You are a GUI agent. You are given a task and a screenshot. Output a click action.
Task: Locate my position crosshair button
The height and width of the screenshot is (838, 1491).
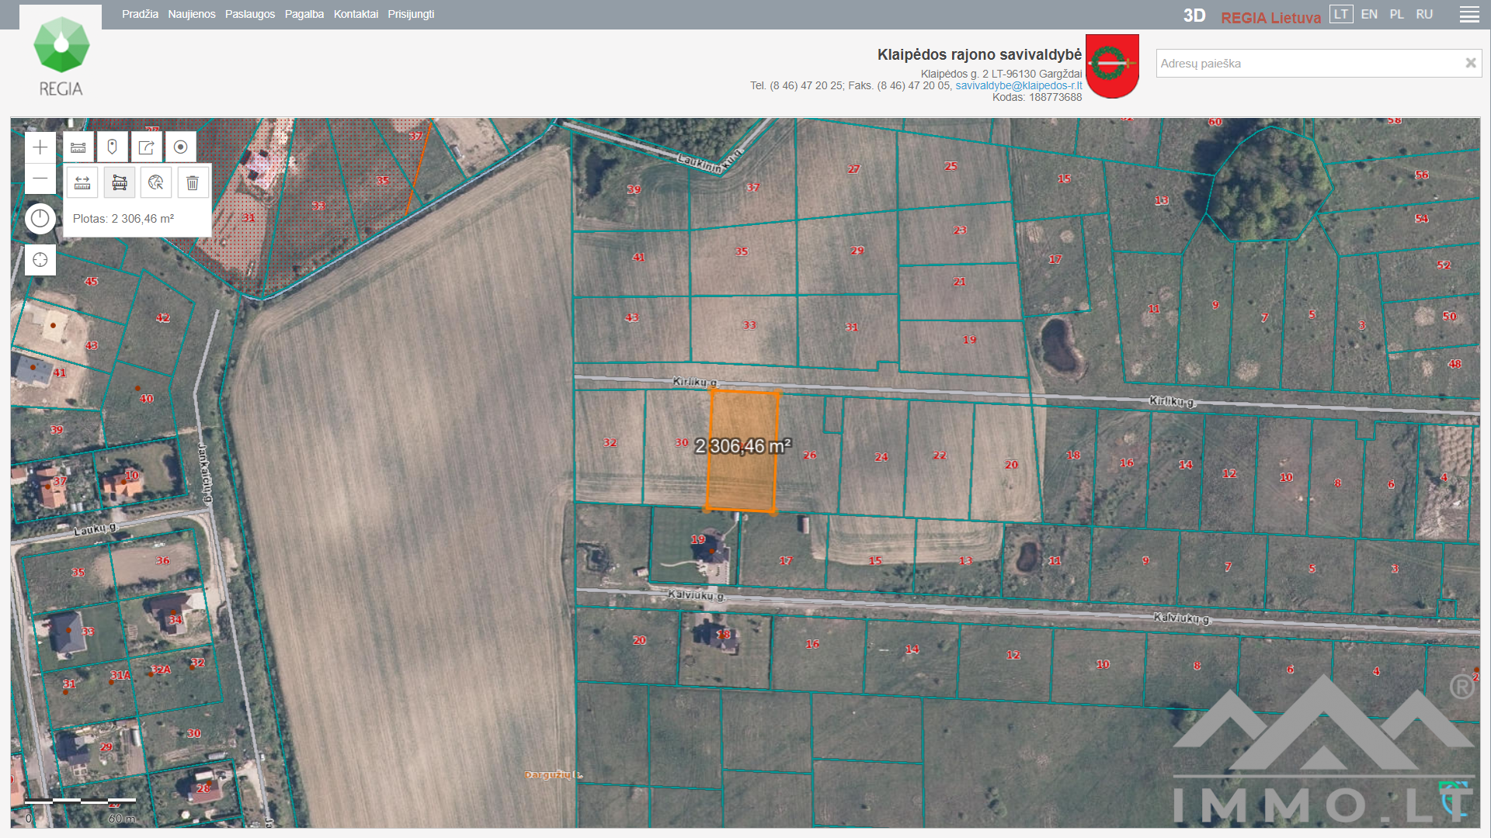40,260
